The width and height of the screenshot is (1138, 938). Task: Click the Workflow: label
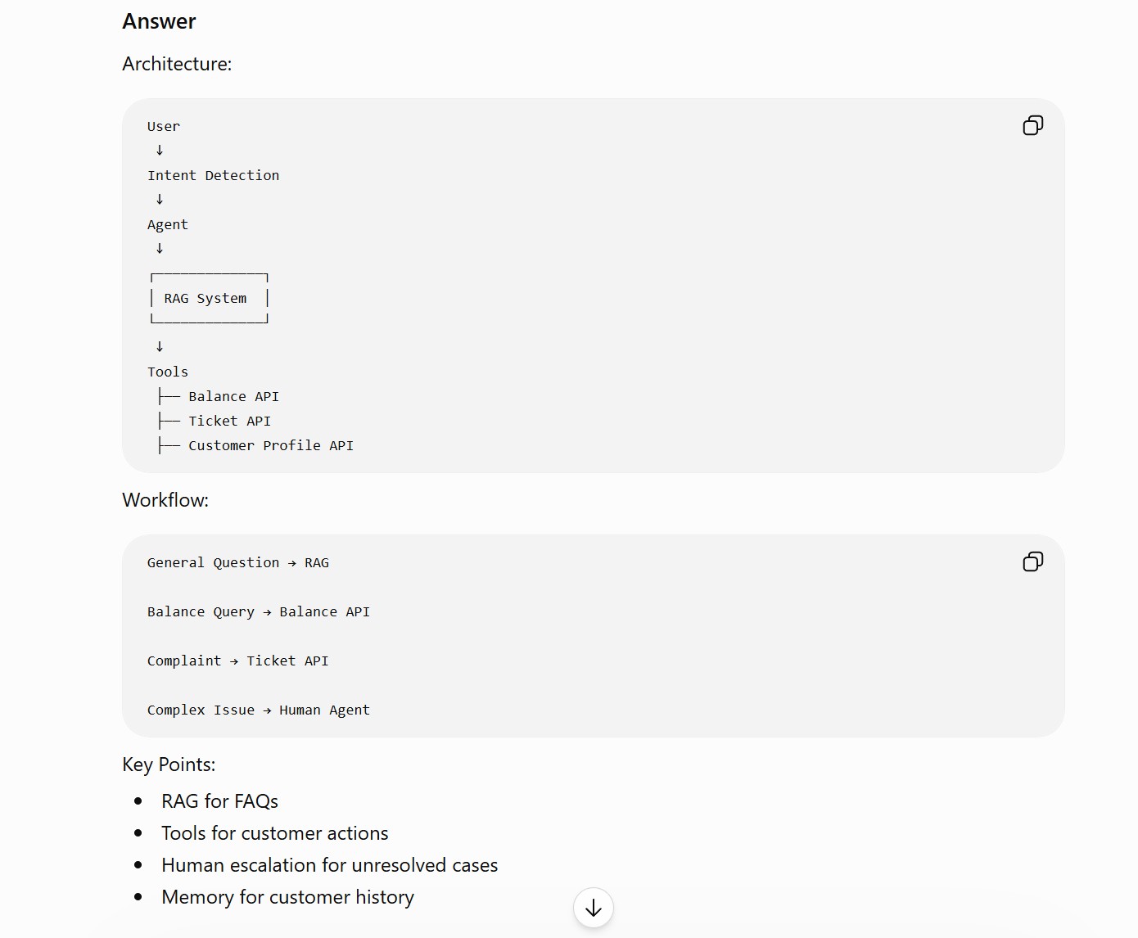point(165,500)
